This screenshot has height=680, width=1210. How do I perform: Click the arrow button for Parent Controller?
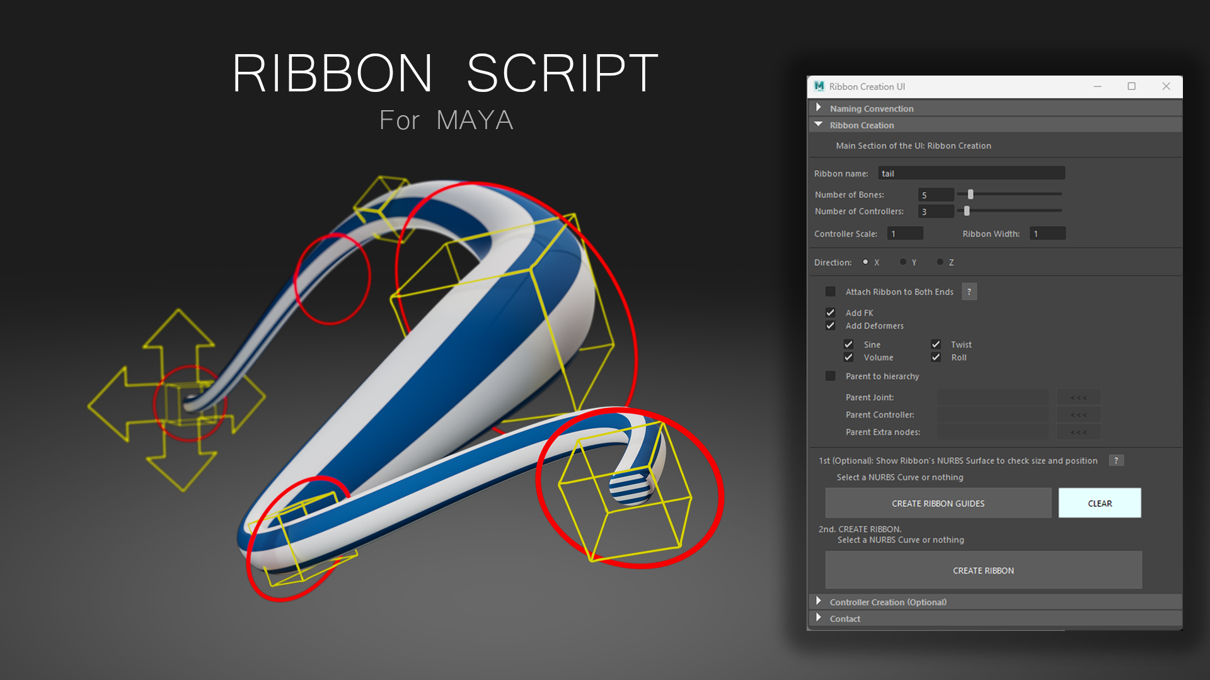click(1078, 415)
